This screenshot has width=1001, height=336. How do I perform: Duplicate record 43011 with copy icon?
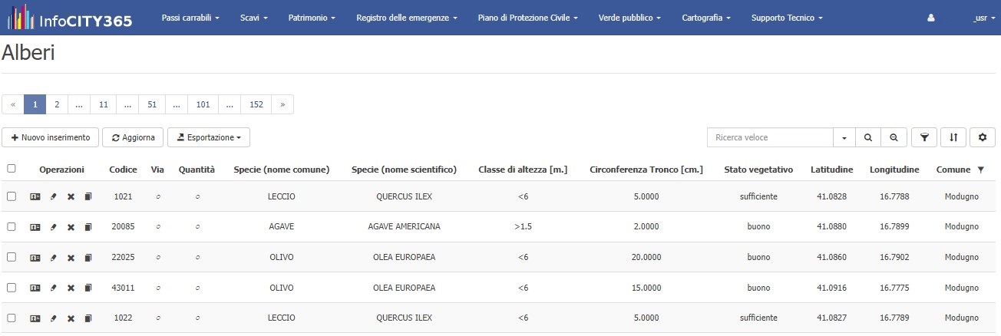pos(88,288)
